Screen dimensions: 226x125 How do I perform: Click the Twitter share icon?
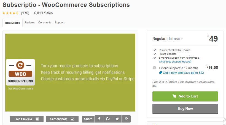point(117,119)
